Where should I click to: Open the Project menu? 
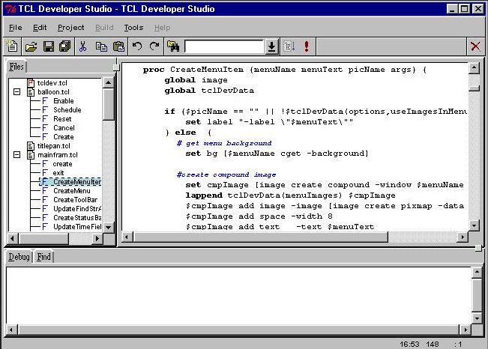(x=71, y=28)
